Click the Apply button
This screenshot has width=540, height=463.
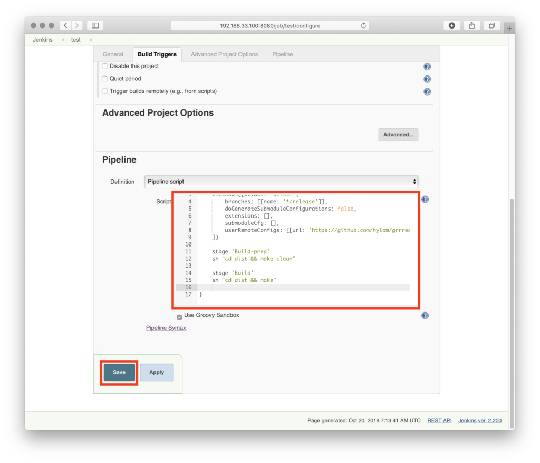click(x=157, y=372)
